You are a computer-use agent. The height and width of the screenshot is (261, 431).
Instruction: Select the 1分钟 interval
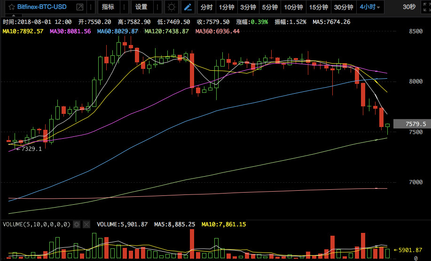tap(227, 7)
